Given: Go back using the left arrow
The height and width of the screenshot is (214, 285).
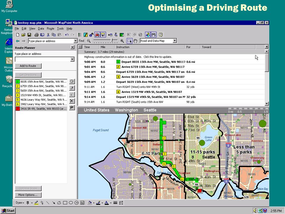Looking at the screenshot, I should (18, 41).
